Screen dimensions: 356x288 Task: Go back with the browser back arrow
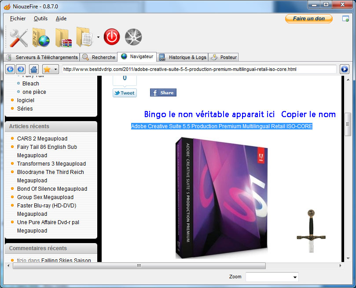pyautogui.click(x=10, y=69)
